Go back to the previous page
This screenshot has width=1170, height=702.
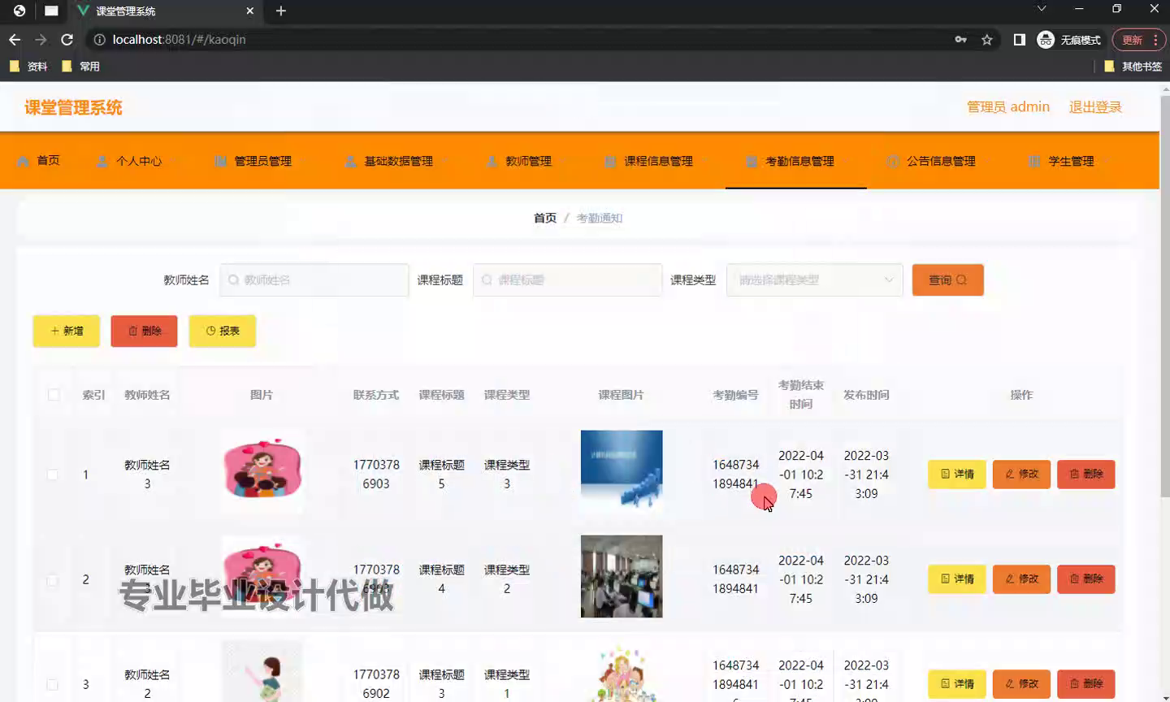click(15, 39)
